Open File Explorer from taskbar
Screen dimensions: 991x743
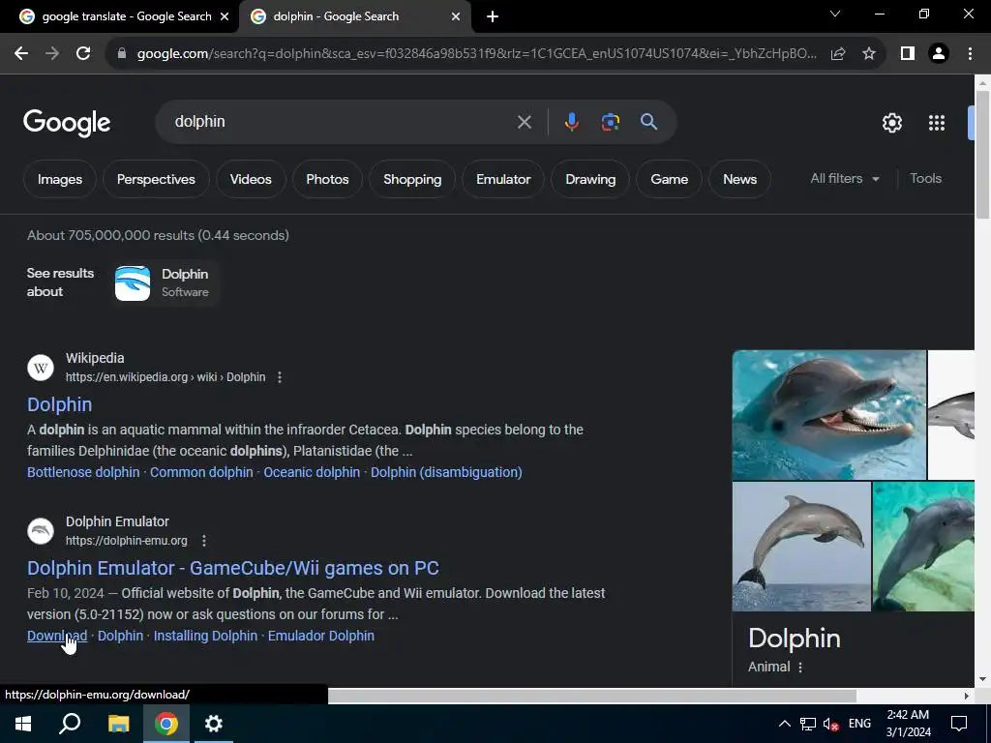click(x=118, y=724)
